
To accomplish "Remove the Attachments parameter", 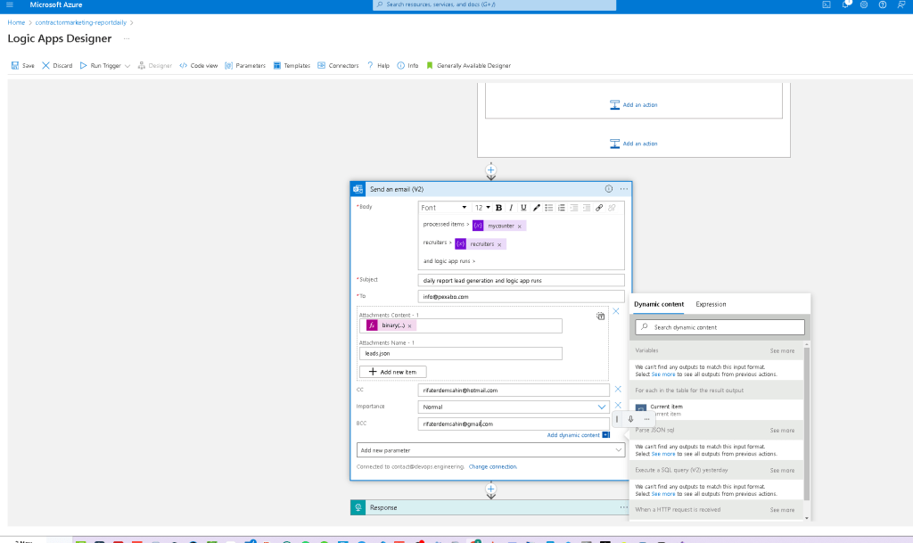I will (x=616, y=311).
